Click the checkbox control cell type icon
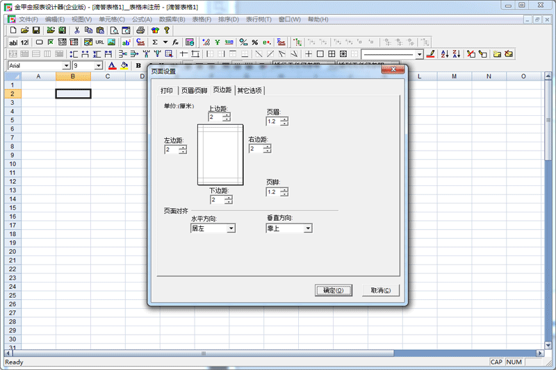 tap(51, 42)
